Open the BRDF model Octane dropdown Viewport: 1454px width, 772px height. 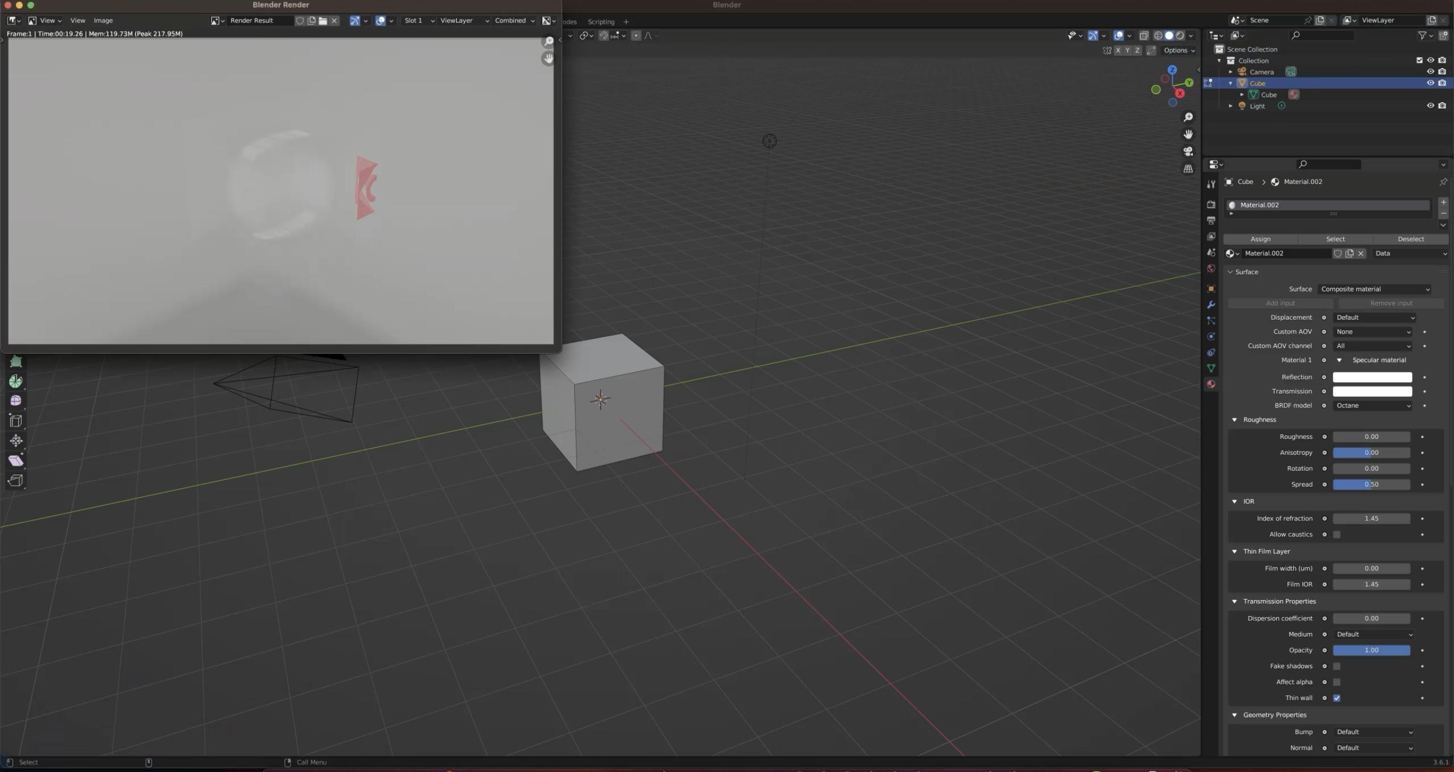pyautogui.click(x=1373, y=406)
